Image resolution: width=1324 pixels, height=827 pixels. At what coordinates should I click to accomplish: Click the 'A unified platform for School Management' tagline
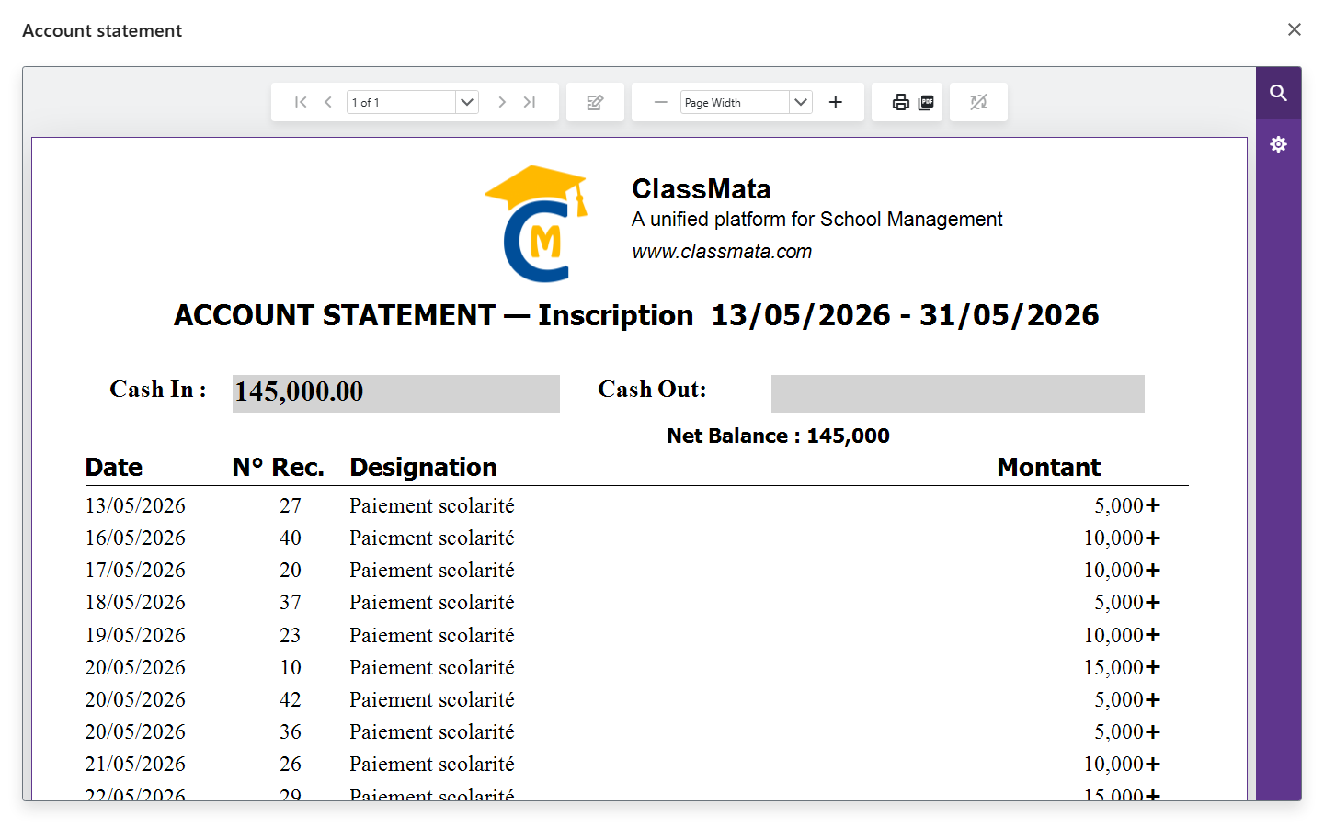[x=816, y=220]
